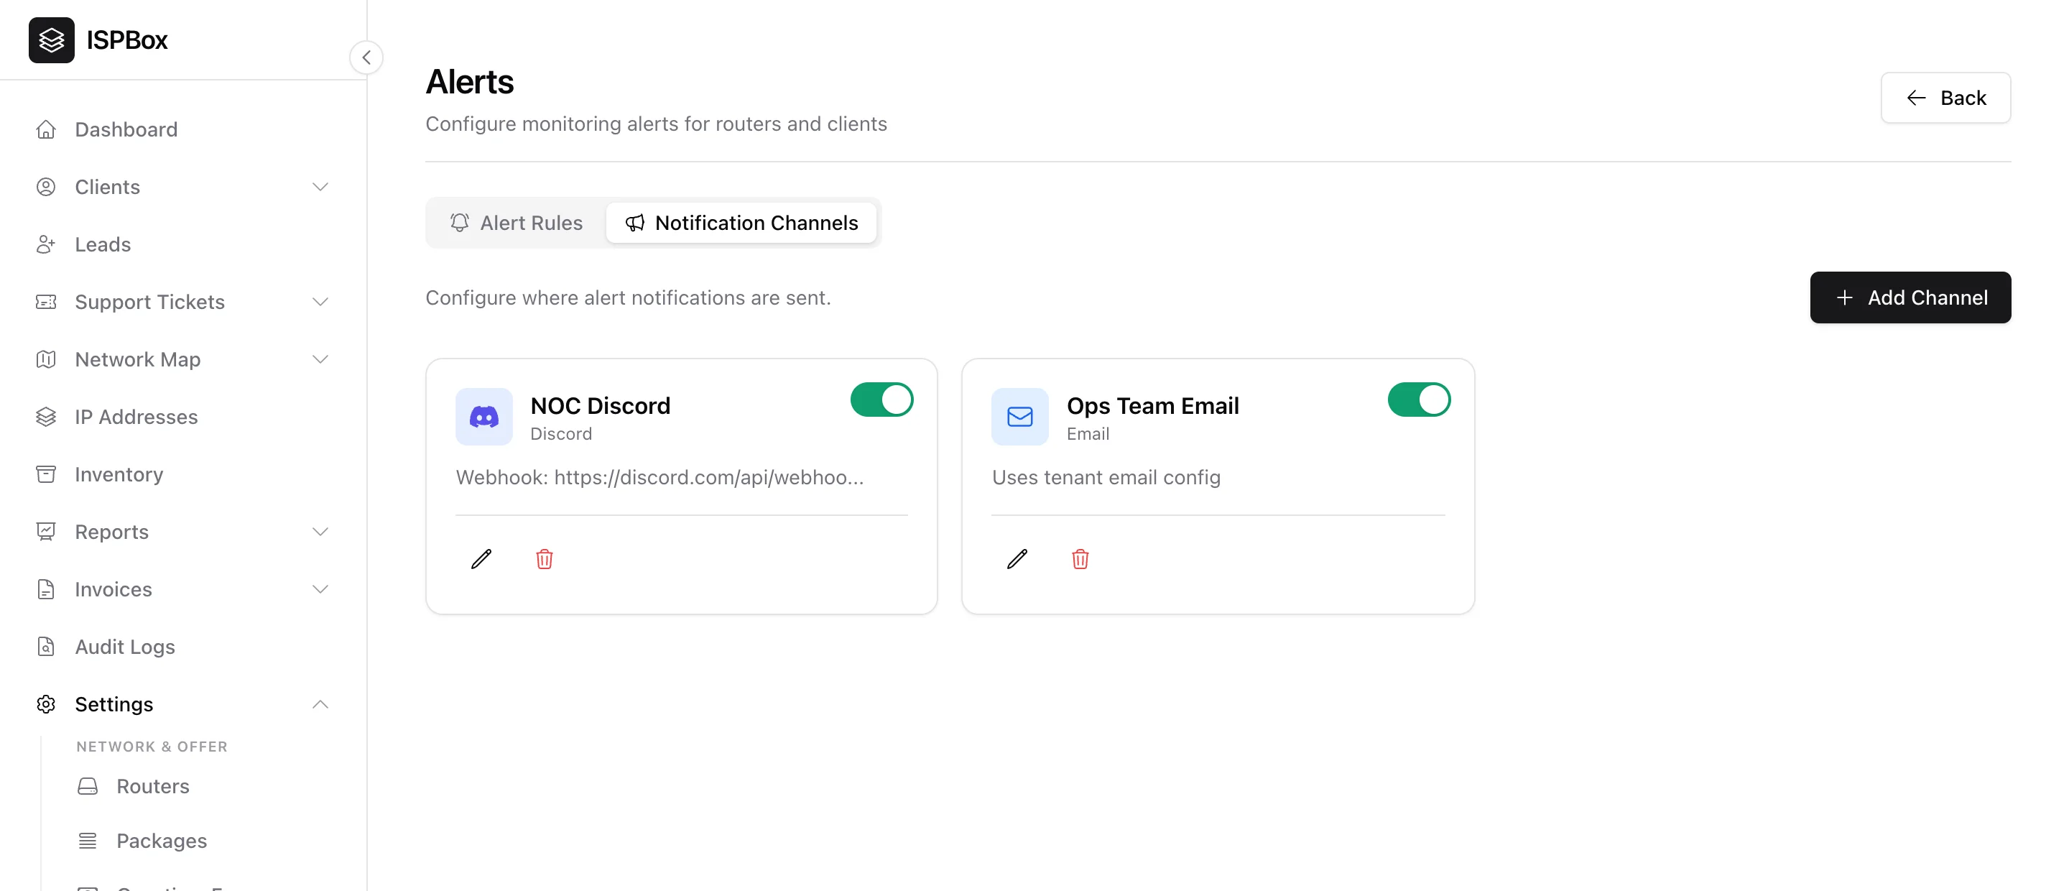Image resolution: width=2069 pixels, height=891 pixels.
Task: Click the Leads person-plus icon
Action: point(46,244)
